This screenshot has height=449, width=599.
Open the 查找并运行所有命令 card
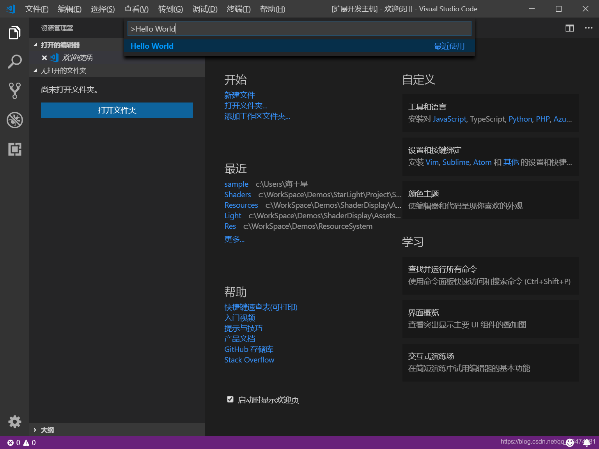pyautogui.click(x=490, y=276)
